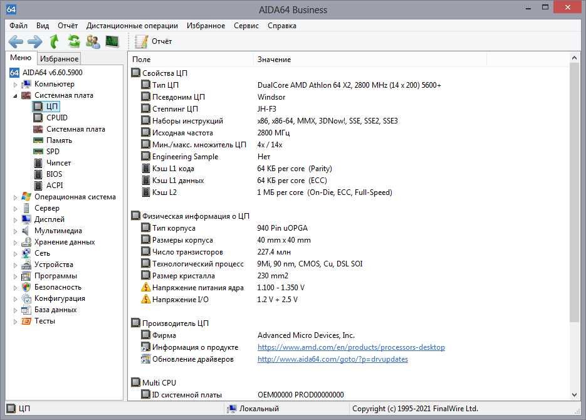Click the scrollbar down arrow
Screen dimensions: 586x420
574,395
